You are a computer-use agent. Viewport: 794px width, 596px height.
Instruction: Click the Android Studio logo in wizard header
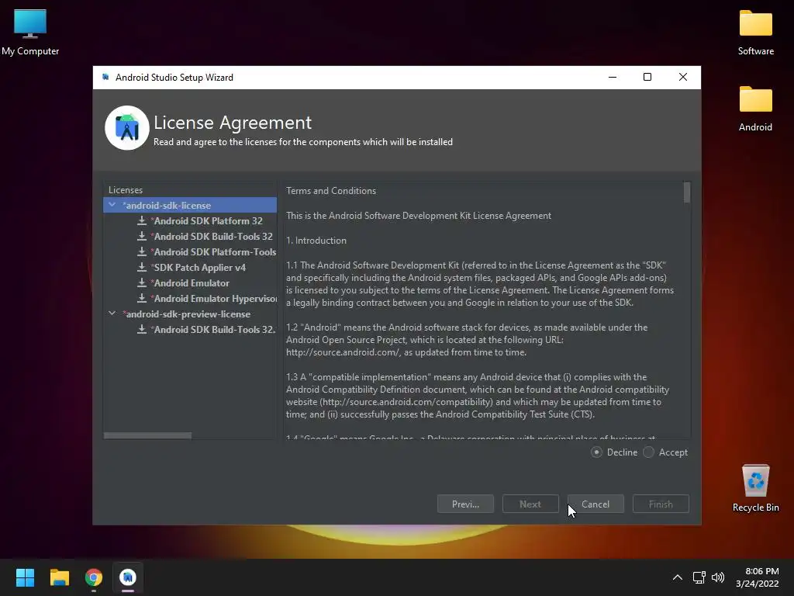pos(127,128)
